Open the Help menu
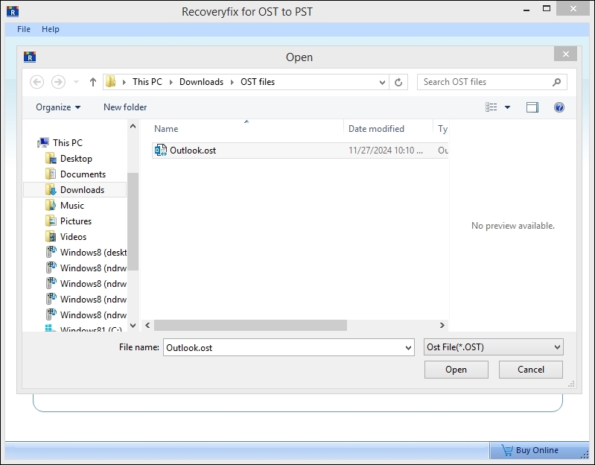Screen dimensions: 595x465 point(51,29)
